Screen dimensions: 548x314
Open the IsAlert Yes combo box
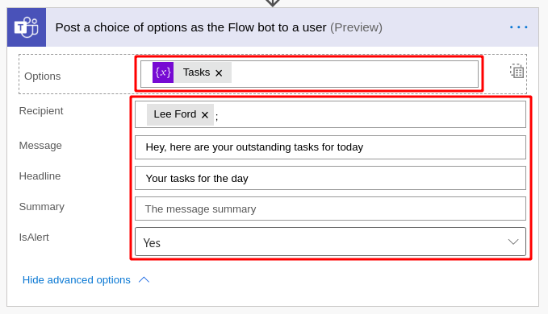click(x=330, y=242)
